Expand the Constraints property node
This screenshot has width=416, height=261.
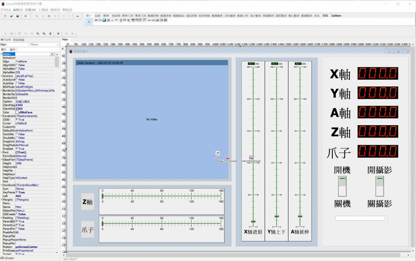[x=2, y=116]
